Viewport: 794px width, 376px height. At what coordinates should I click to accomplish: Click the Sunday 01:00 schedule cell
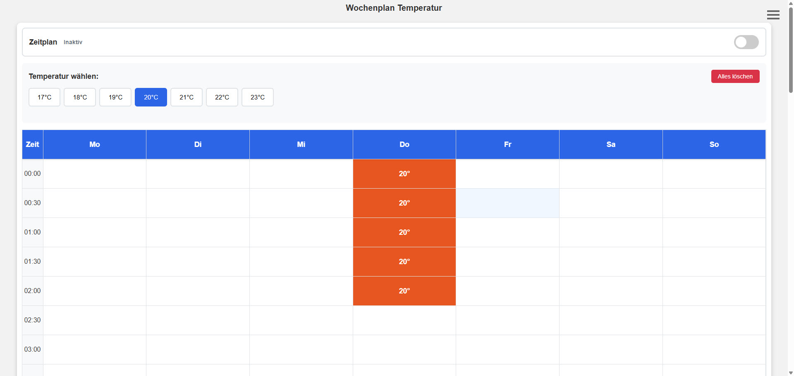pos(714,232)
